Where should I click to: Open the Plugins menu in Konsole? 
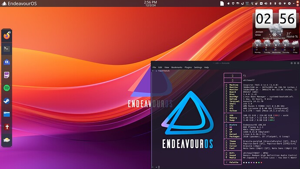tap(188, 68)
